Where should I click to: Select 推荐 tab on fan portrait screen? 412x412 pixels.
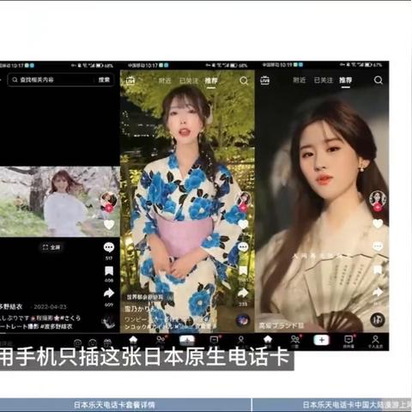pos(346,81)
